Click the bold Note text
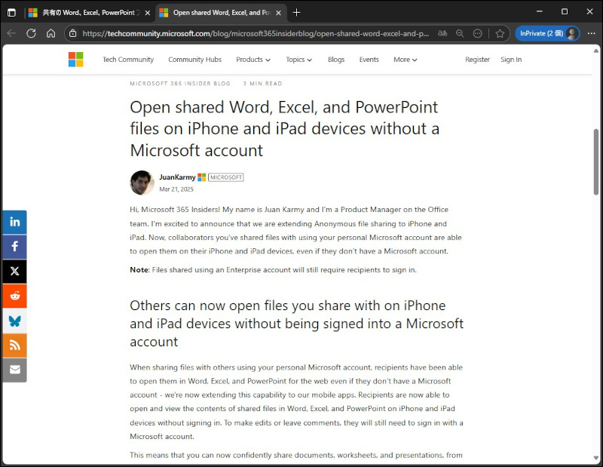This screenshot has height=467, width=603. 139,269
